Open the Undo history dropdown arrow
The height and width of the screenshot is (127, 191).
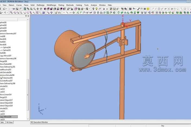(x=6, y=9)
